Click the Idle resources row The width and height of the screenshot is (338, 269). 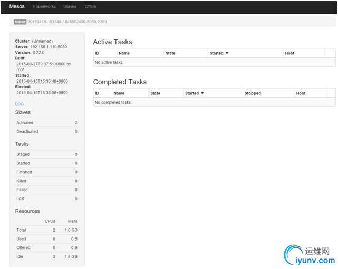click(47, 256)
